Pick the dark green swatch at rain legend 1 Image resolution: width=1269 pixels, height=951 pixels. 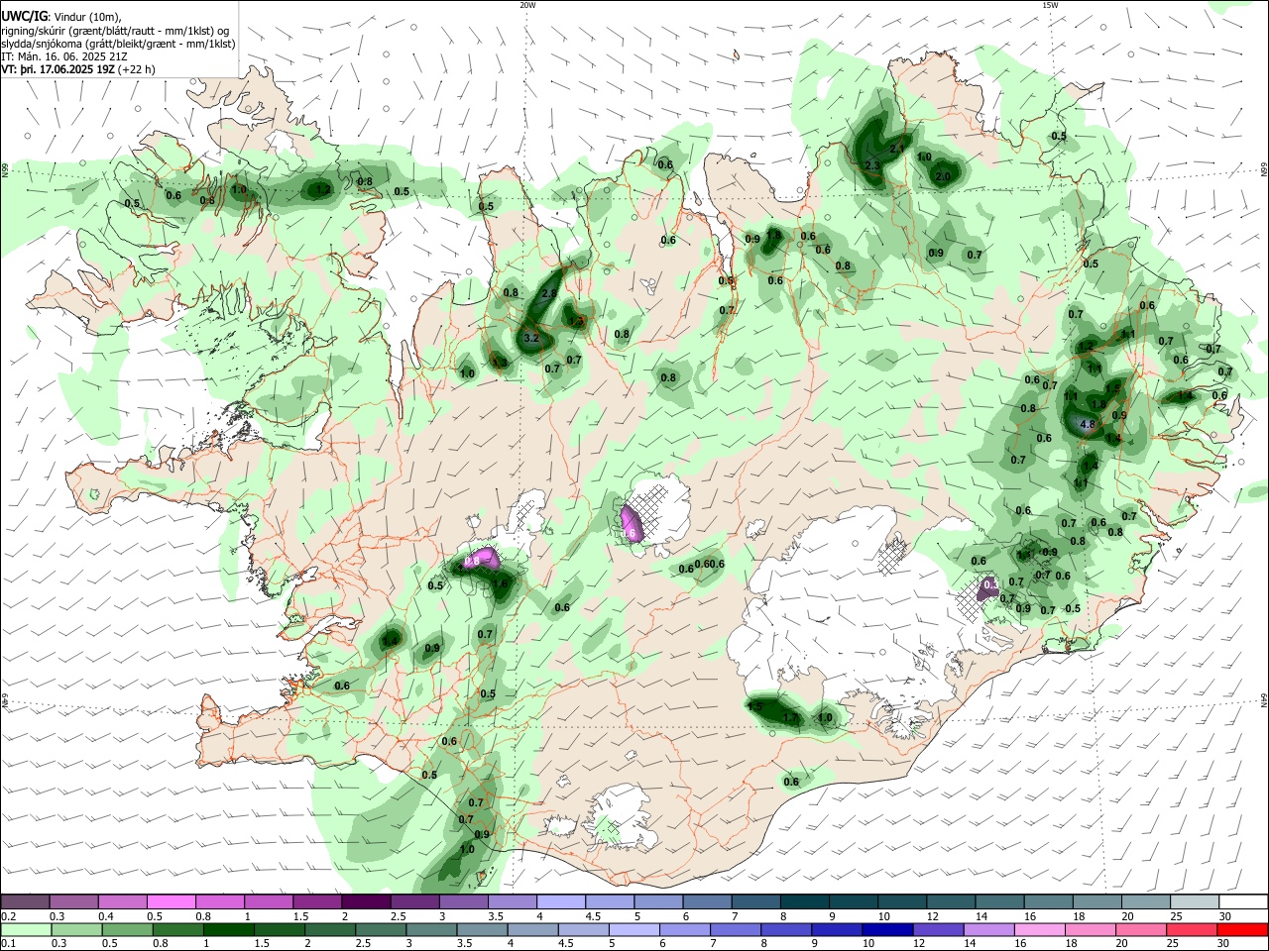tap(228, 929)
